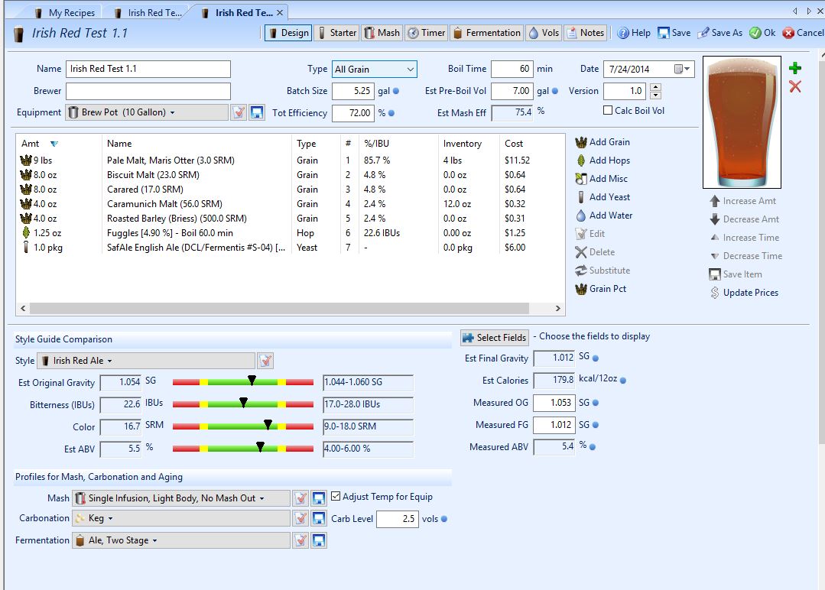Click the Batch Size field
The image size is (825, 590).
click(x=353, y=91)
